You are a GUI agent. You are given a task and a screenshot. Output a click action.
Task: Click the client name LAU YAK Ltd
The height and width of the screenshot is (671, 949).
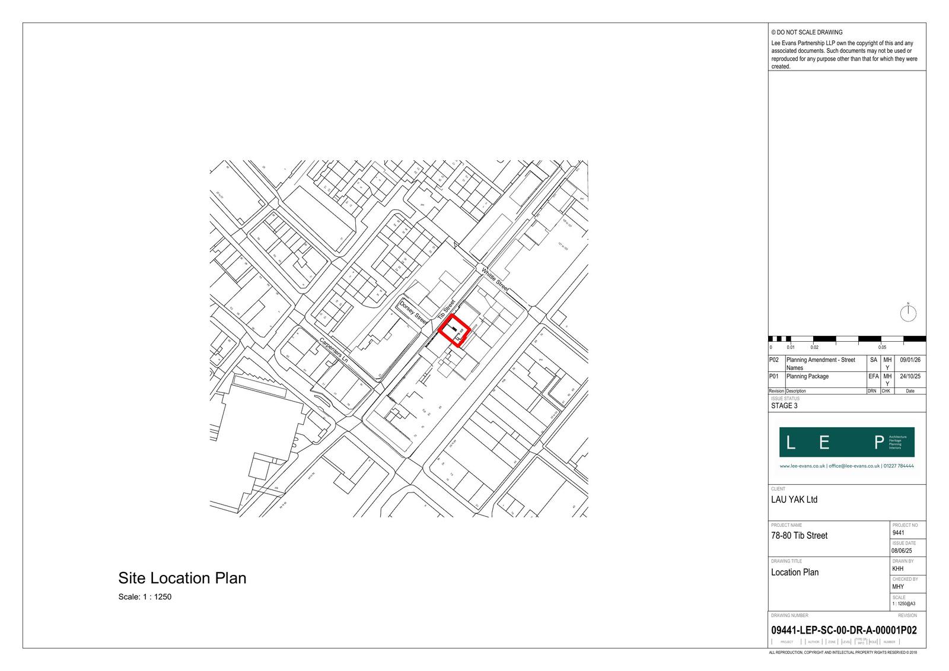click(x=794, y=500)
